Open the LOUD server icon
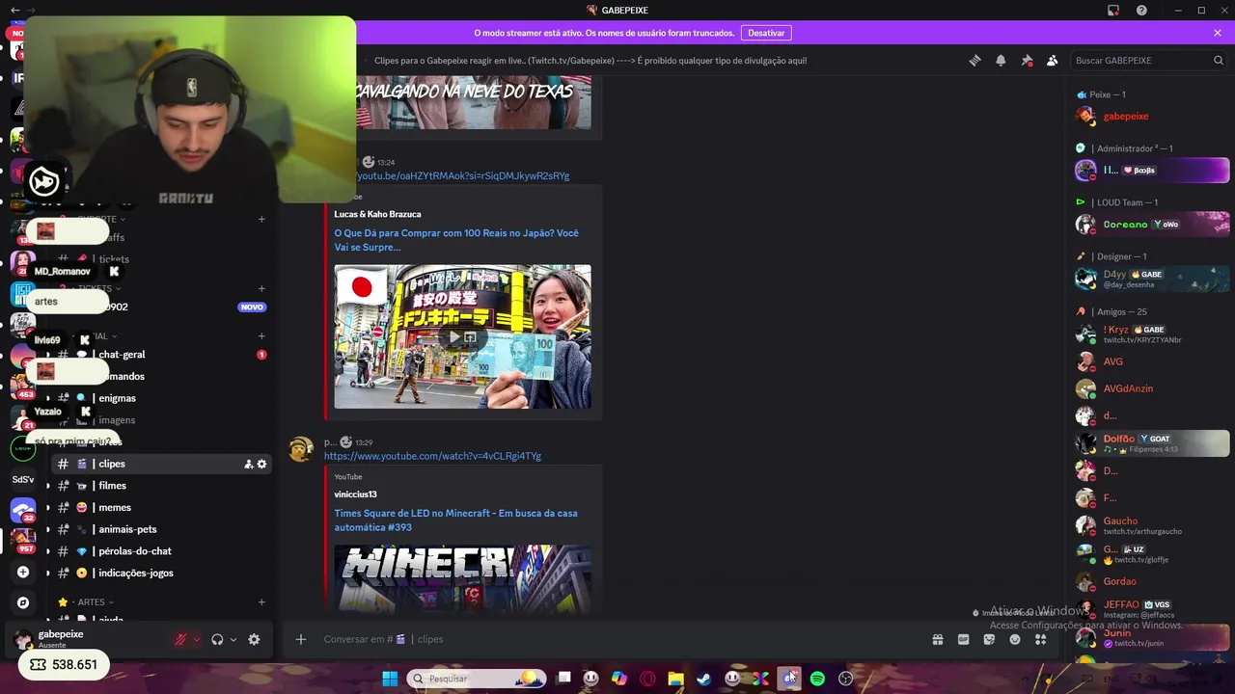Viewport: 1235px width, 694px height. (x=23, y=448)
